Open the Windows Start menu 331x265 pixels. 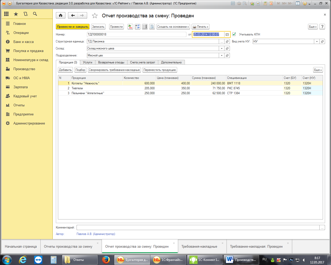(7, 260)
